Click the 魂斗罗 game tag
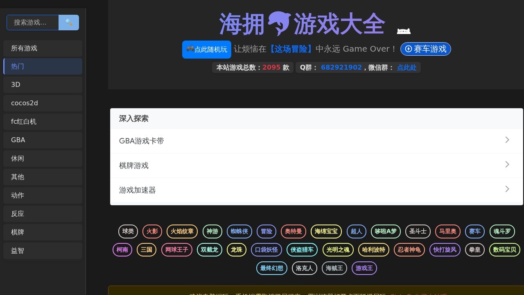The height and width of the screenshot is (295, 524). (502, 231)
